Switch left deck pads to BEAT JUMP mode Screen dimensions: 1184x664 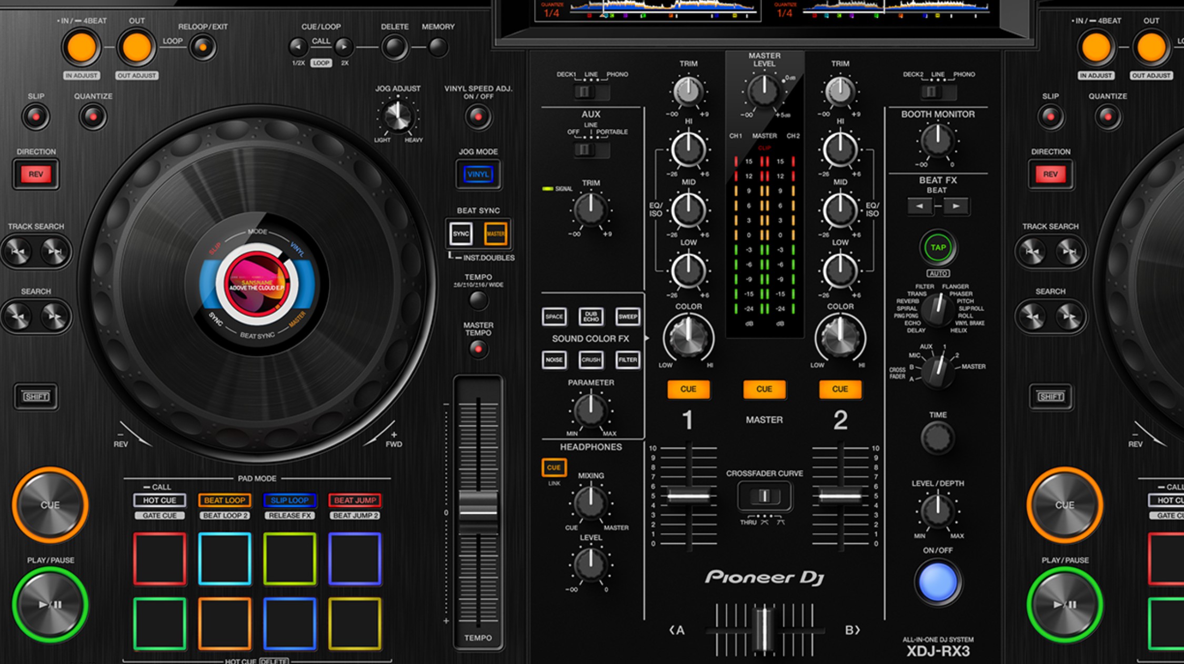[355, 500]
